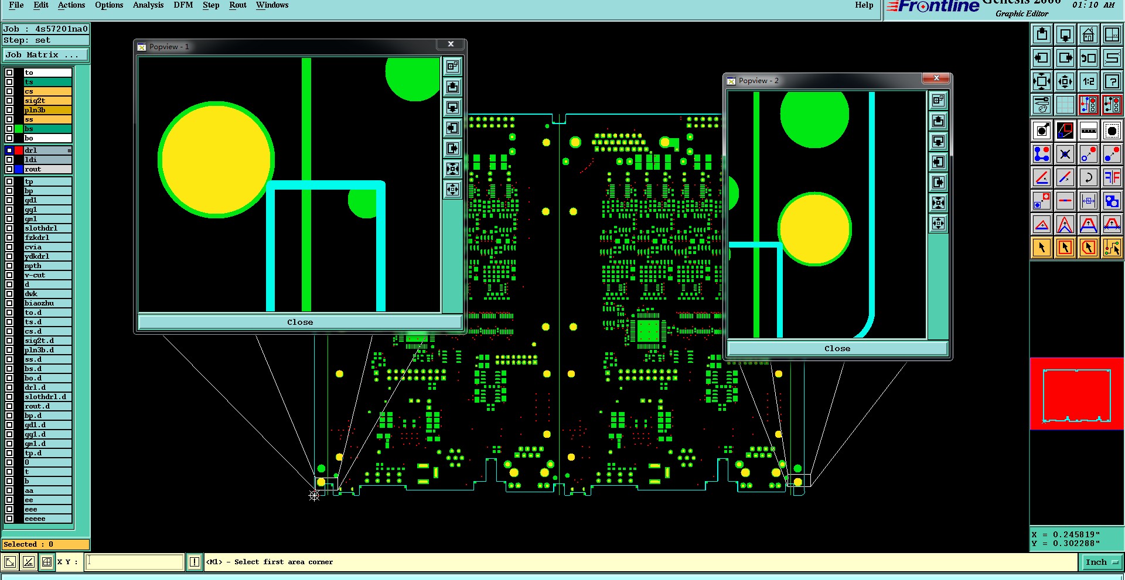Click the pan up icon in Popview - 1
The height and width of the screenshot is (580, 1125).
453,87
